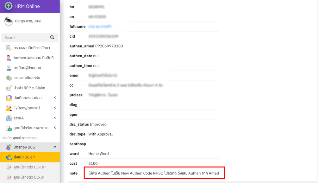Click the นำเข้า REP e-Claim icon
This screenshot has height=183, width=324.
[9, 88]
